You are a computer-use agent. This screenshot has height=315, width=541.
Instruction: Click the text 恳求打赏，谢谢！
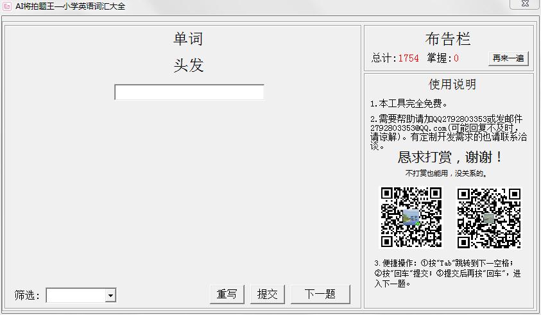pyautogui.click(x=451, y=157)
